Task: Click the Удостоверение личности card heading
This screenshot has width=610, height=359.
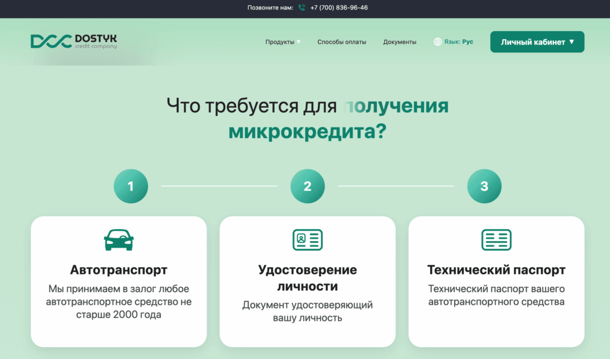Action: pyautogui.click(x=307, y=278)
